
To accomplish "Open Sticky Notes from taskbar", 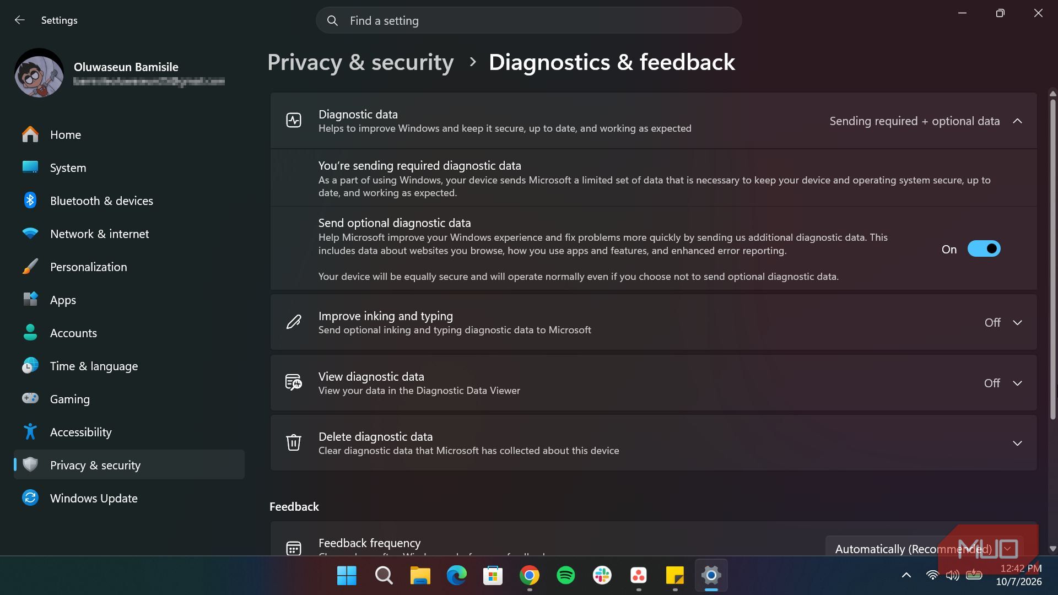I will click(x=674, y=575).
